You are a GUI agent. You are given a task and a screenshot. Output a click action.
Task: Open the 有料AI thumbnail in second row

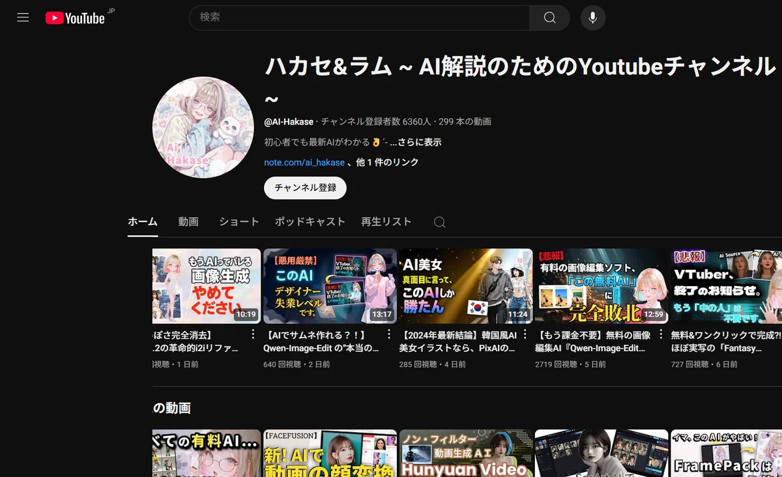(207, 453)
